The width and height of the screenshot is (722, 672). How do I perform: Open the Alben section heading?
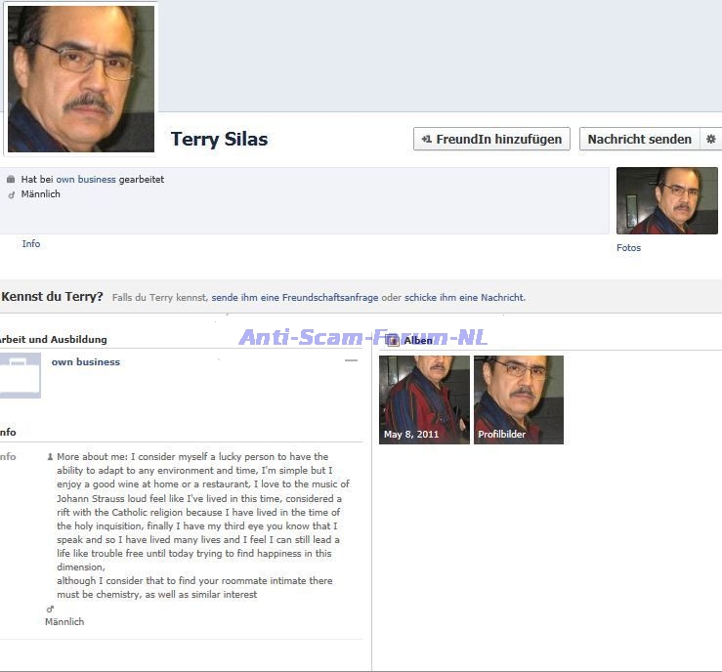point(418,341)
